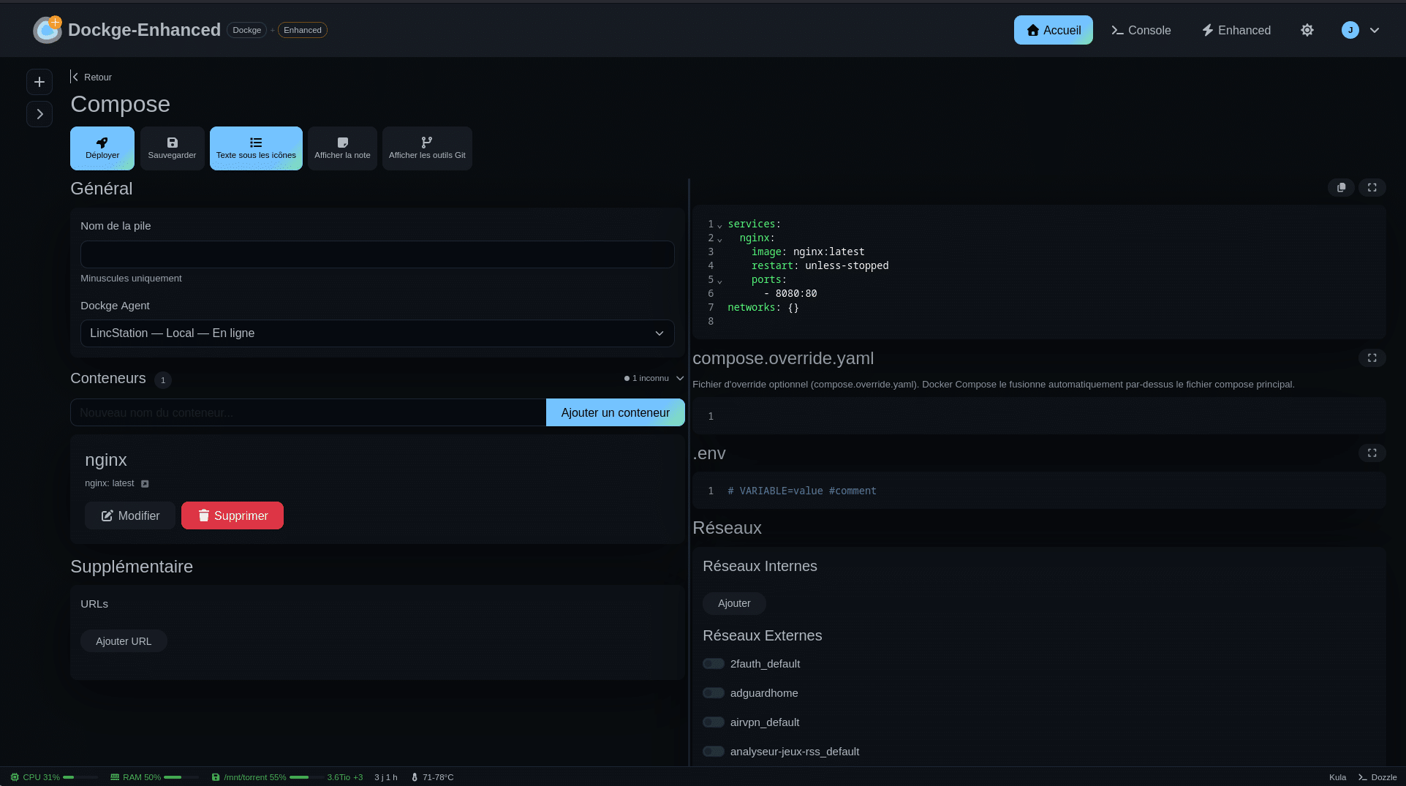This screenshot has width=1406, height=786.
Task: Click the thermometer temperature icon
Action: tap(415, 777)
